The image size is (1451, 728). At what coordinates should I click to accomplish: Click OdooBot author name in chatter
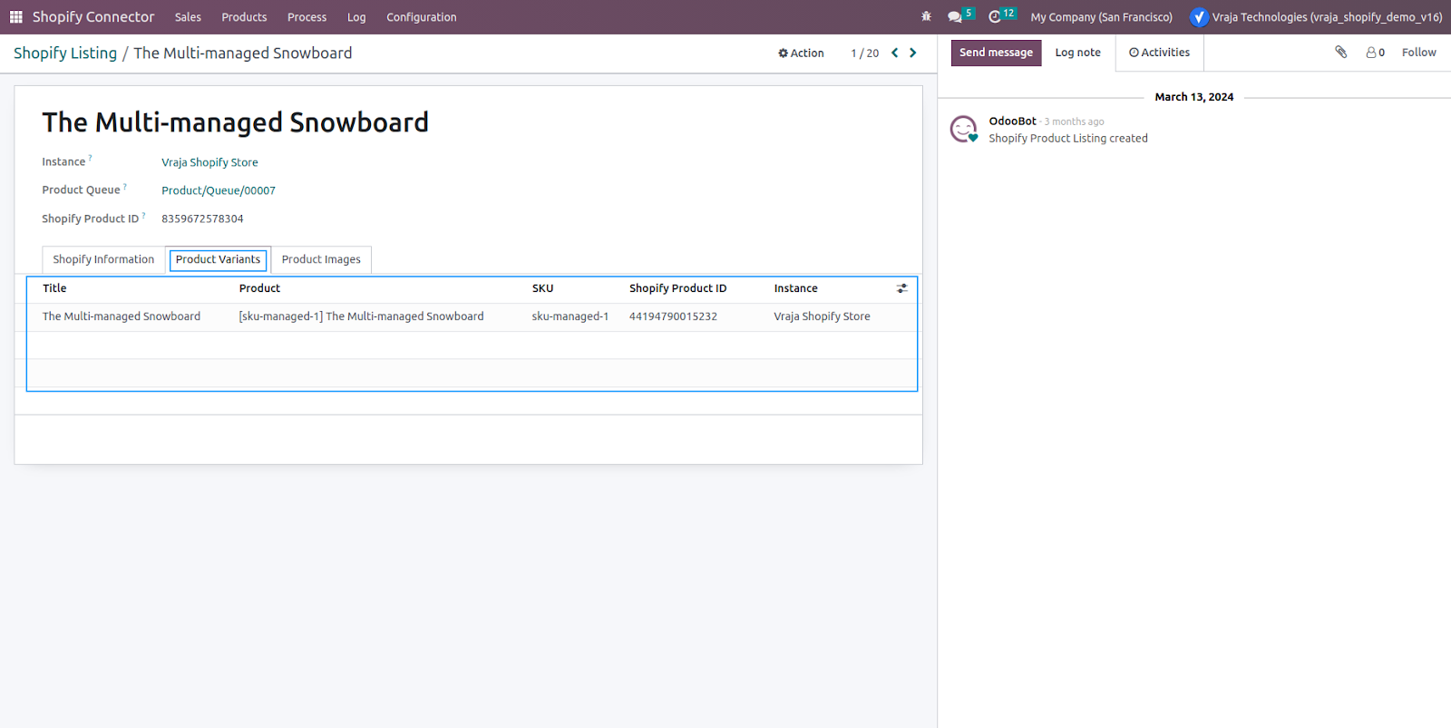[x=1012, y=121]
